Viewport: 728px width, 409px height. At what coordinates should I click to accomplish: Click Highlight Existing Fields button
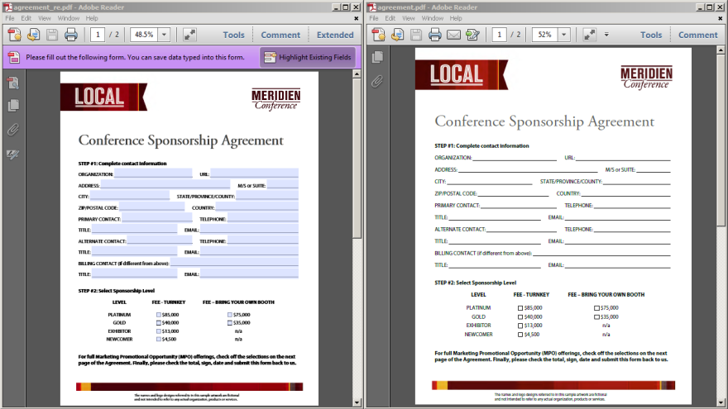pos(308,57)
